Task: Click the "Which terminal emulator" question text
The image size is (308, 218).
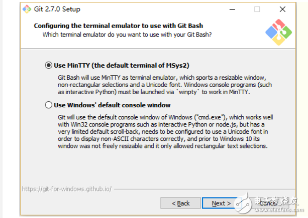Action: (x=127, y=35)
